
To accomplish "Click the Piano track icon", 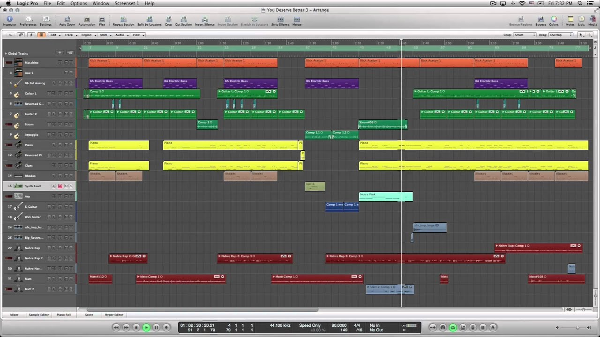I will [18, 145].
